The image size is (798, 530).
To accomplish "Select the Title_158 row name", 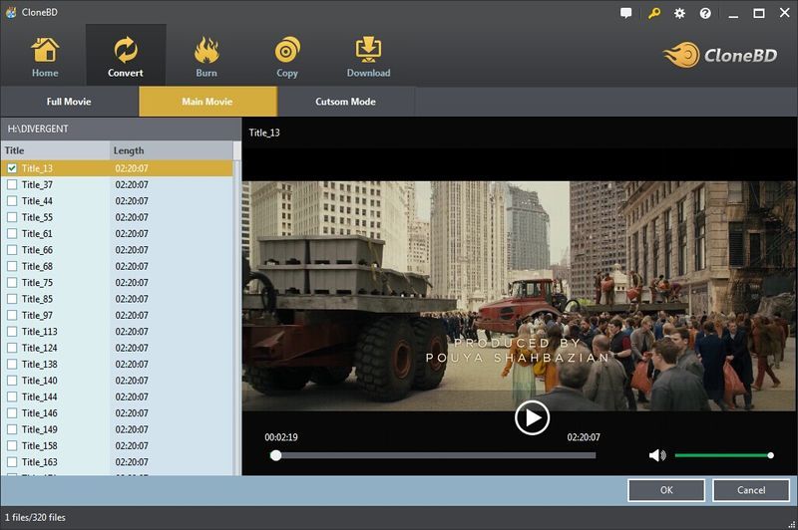I will pos(39,445).
